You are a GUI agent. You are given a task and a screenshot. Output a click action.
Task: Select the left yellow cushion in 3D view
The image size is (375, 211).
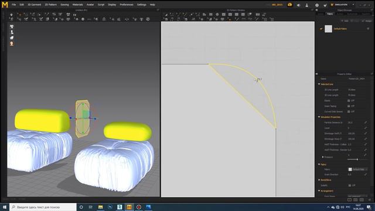(x=42, y=121)
